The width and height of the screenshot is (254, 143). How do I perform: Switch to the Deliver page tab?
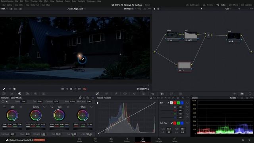pos(174,140)
